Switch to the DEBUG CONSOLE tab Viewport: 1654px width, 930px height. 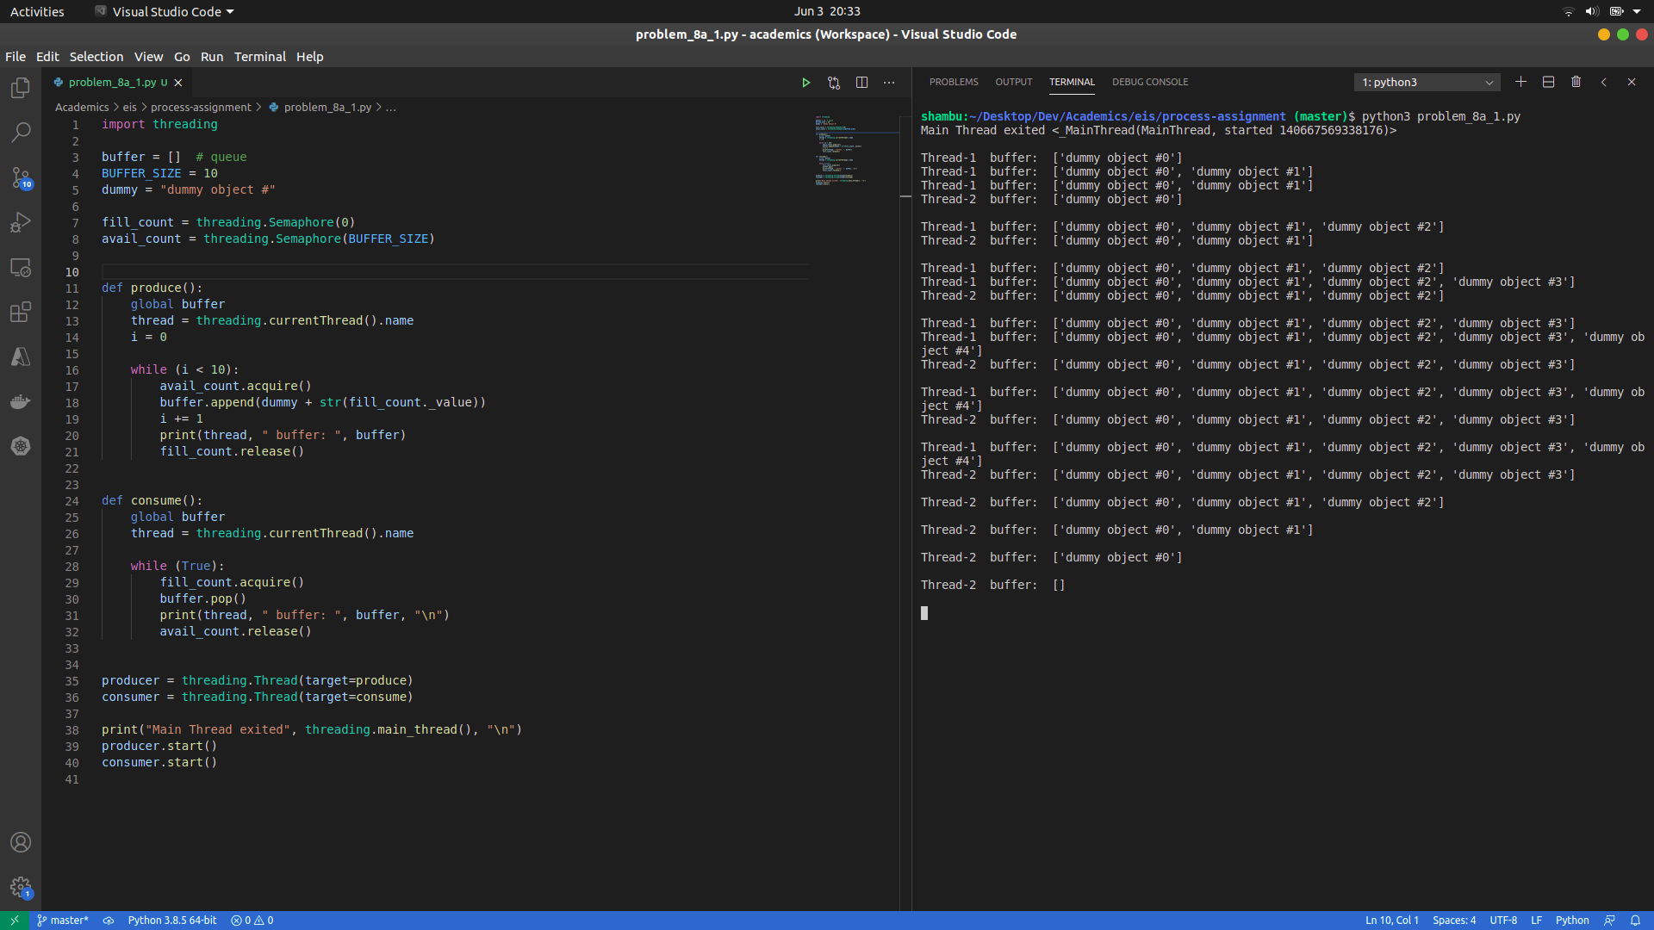(1149, 82)
